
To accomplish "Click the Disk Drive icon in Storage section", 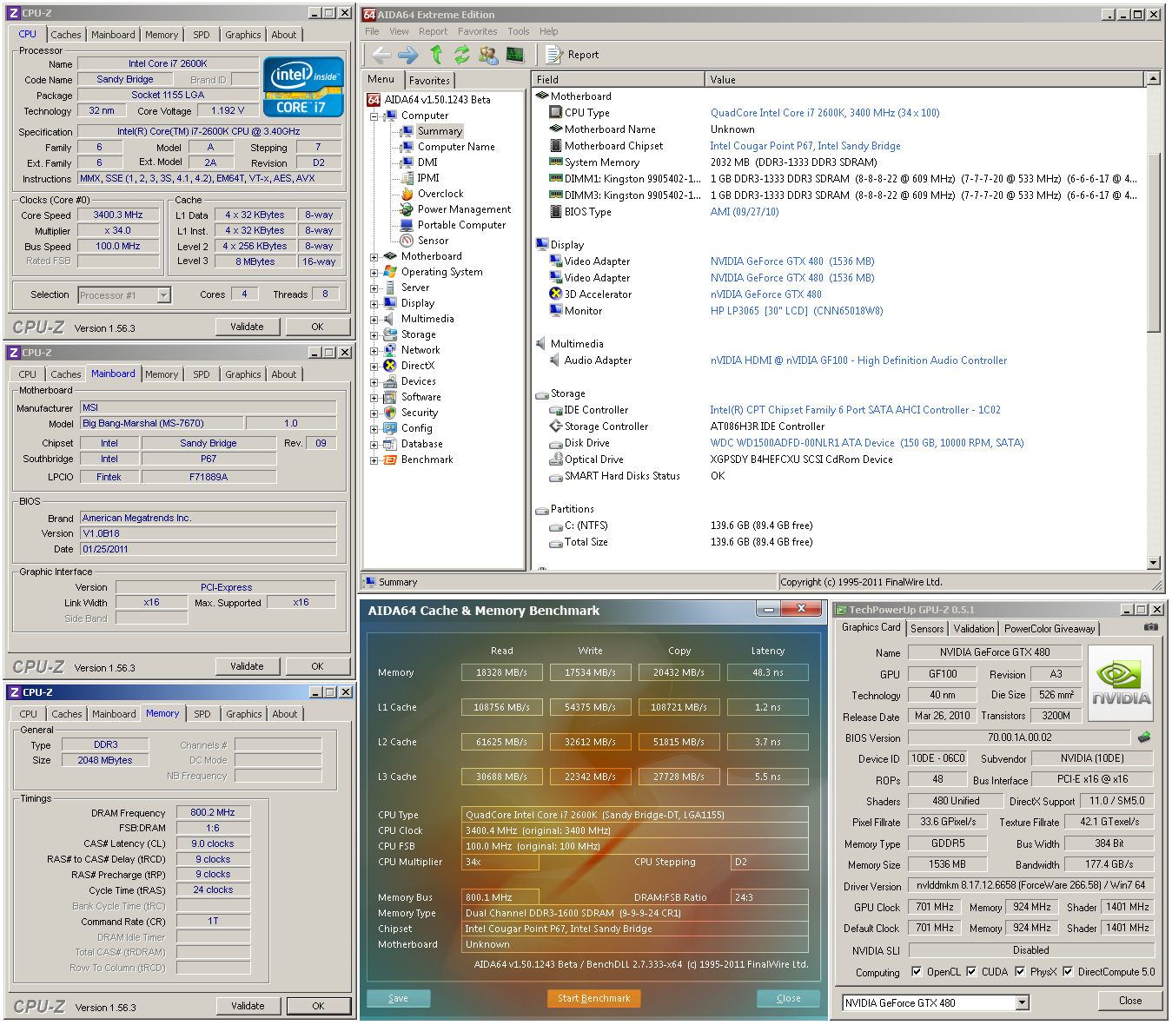I will pyautogui.click(x=556, y=443).
